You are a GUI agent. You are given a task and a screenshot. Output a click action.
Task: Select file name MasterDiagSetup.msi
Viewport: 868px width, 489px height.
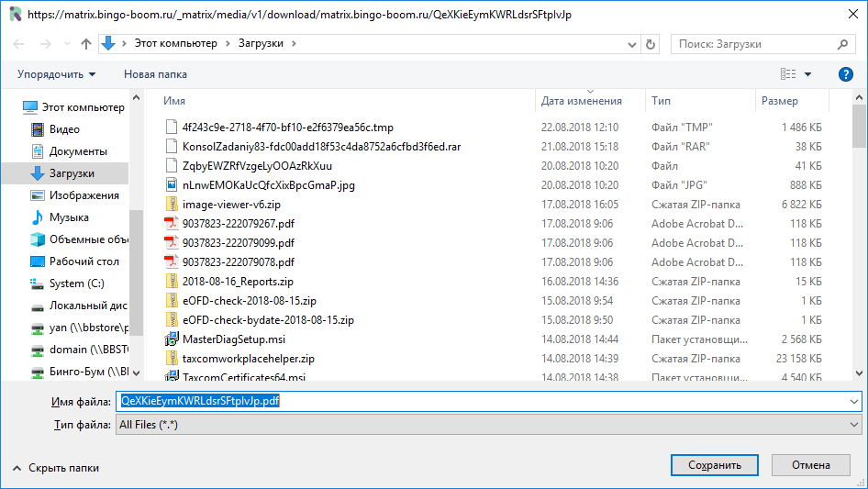tap(234, 339)
